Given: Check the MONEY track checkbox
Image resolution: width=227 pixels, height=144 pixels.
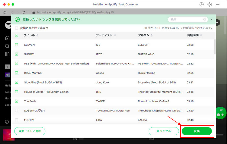Looking at the screenshot, I should pyautogui.click(x=17, y=120).
